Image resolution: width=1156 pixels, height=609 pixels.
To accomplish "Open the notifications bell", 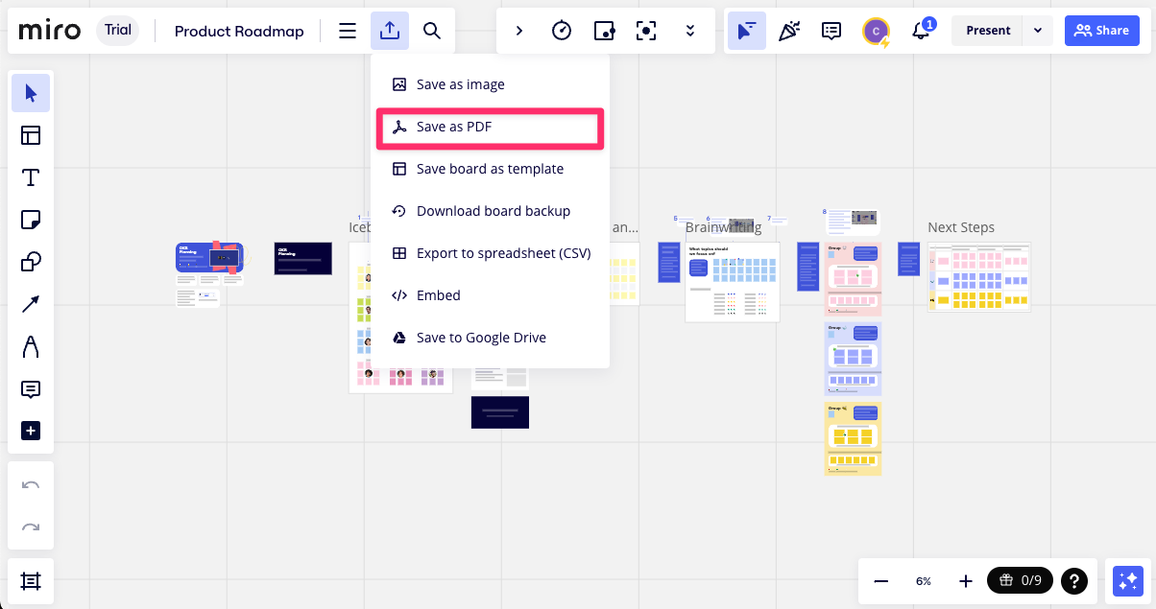I will click(921, 31).
